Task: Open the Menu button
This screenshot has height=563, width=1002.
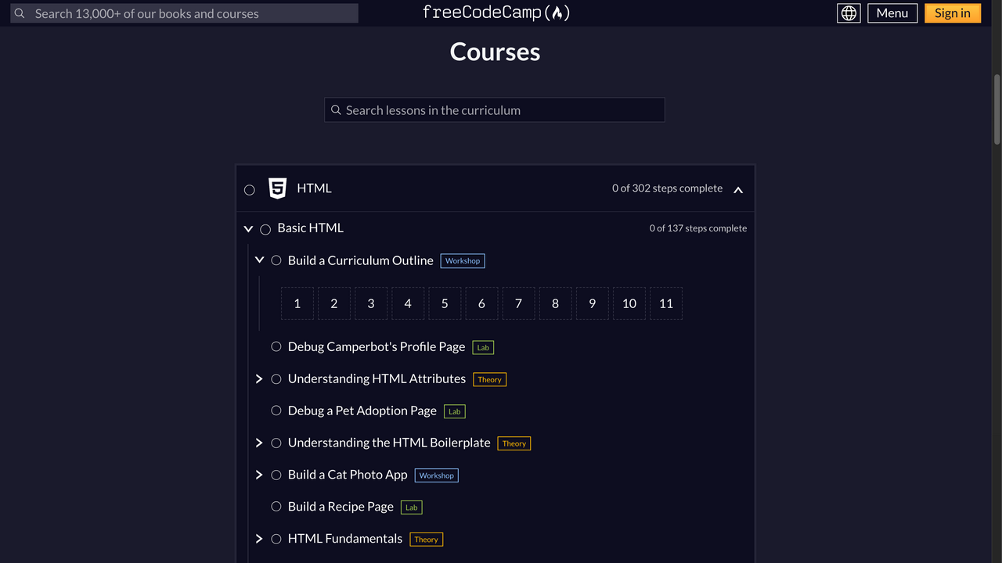Action: pos(892,13)
